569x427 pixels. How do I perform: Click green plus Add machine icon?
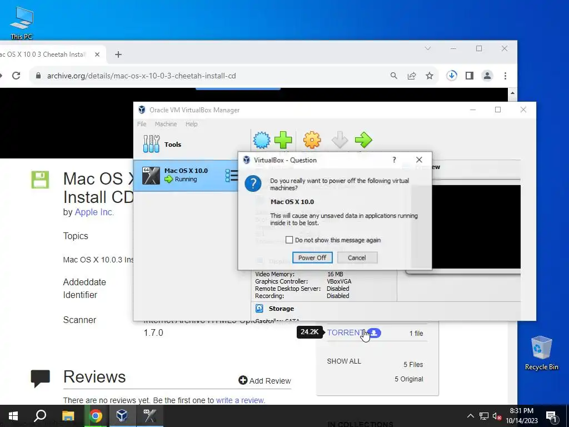pos(283,140)
